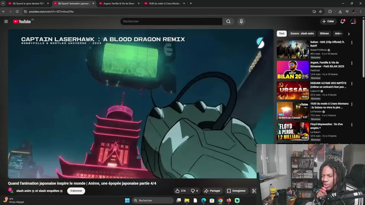Open options for Argent, Famille & Vie video

[x=352, y=63]
